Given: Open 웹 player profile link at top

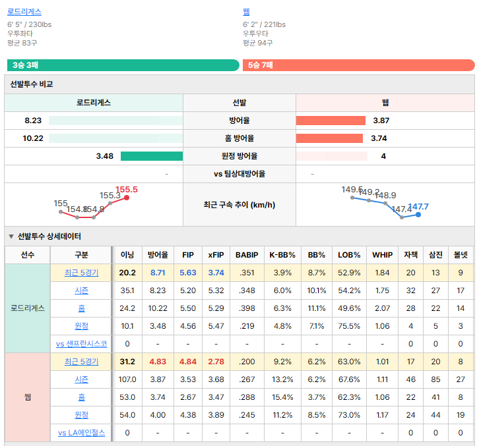Looking at the screenshot, I should point(246,12).
